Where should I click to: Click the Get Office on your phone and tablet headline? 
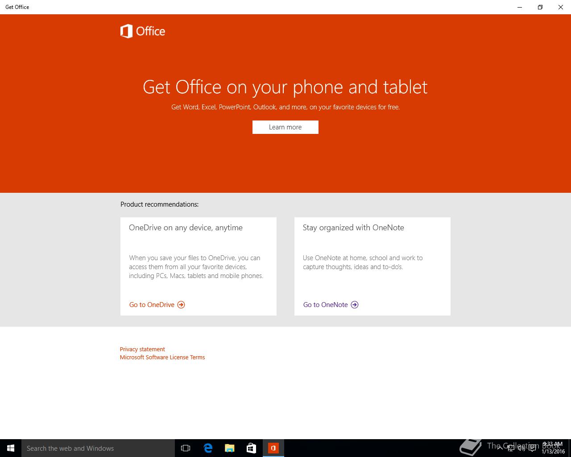pyautogui.click(x=285, y=87)
